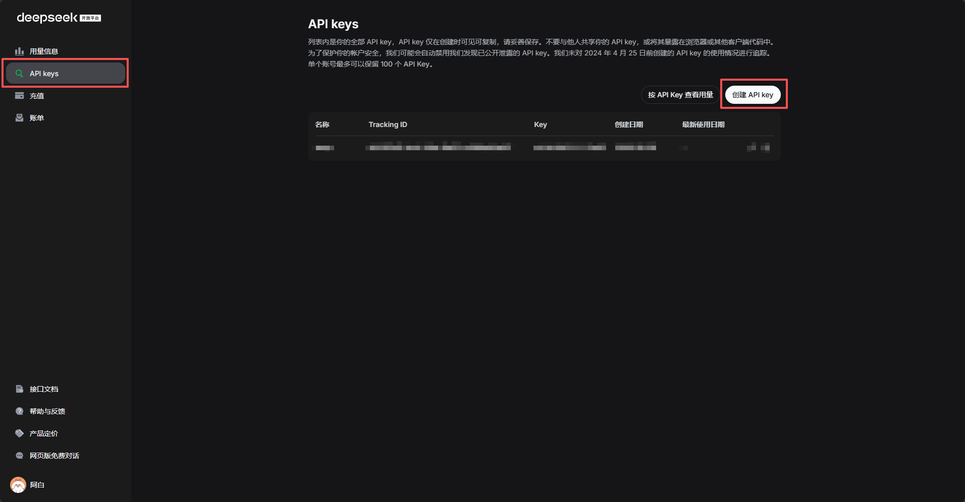The width and height of the screenshot is (965, 502).
Task: Open API docs via 接口文档 icon
Action: point(19,389)
